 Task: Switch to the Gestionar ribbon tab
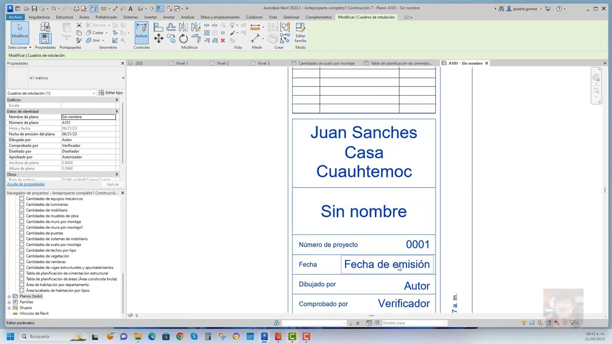[291, 17]
